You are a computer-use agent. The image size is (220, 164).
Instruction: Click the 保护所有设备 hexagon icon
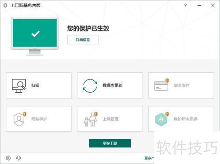[x=161, y=119]
